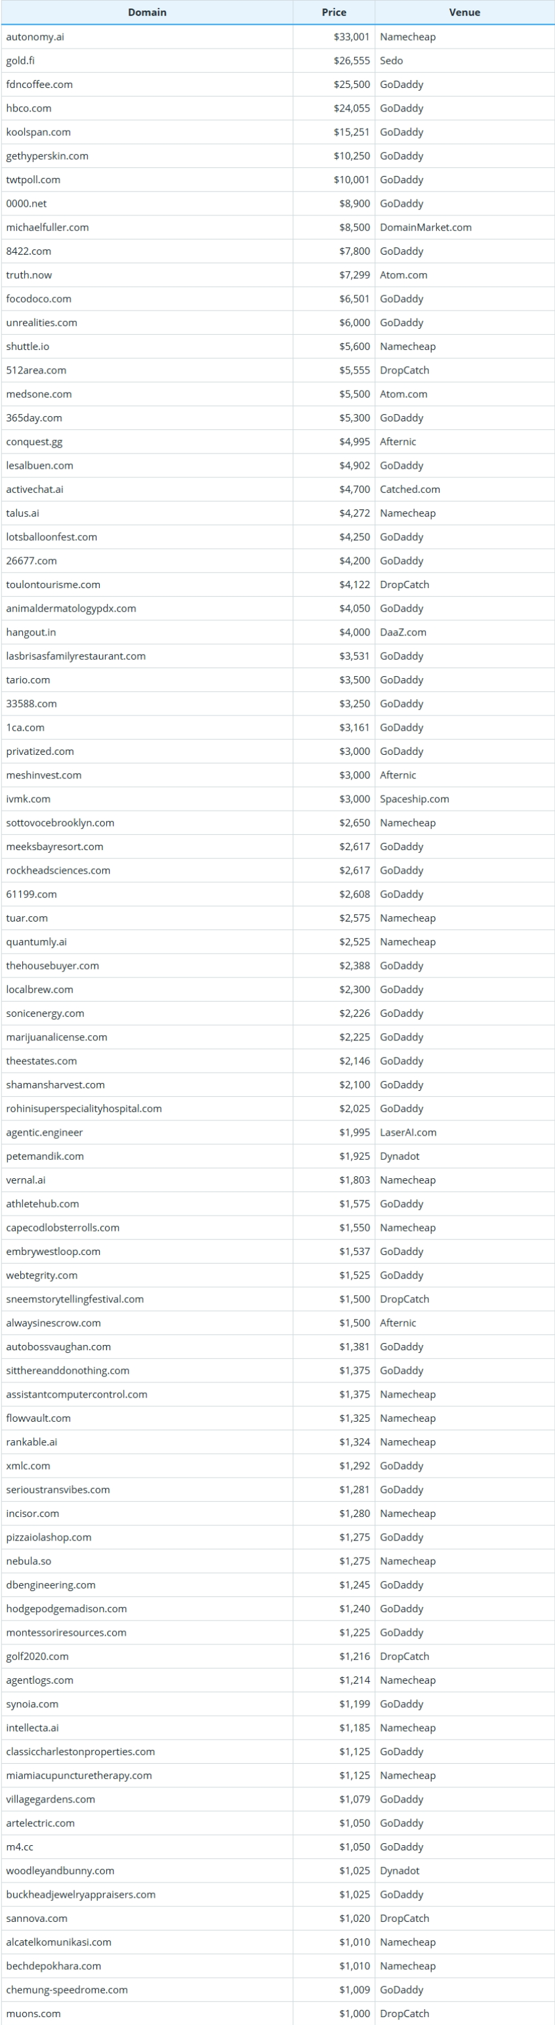Select the gold.fi domain row
The height and width of the screenshot is (2025, 555).
20,60
